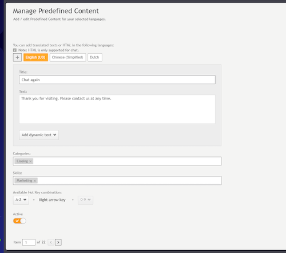Click the Item number page field

coord(29,242)
